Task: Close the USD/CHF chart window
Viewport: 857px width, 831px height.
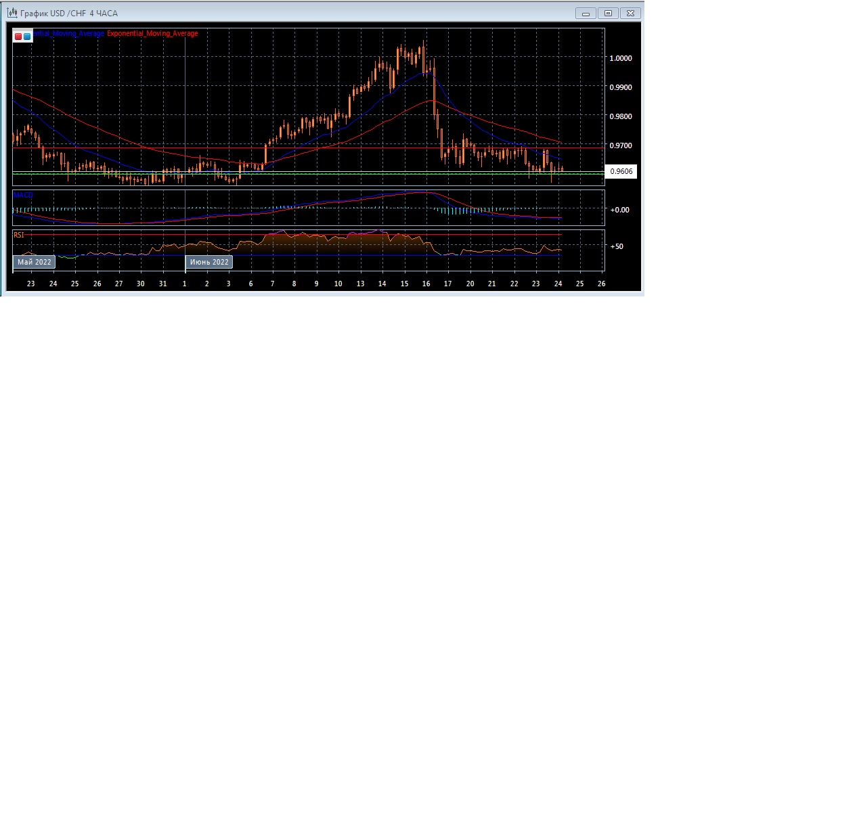Action: pos(630,14)
